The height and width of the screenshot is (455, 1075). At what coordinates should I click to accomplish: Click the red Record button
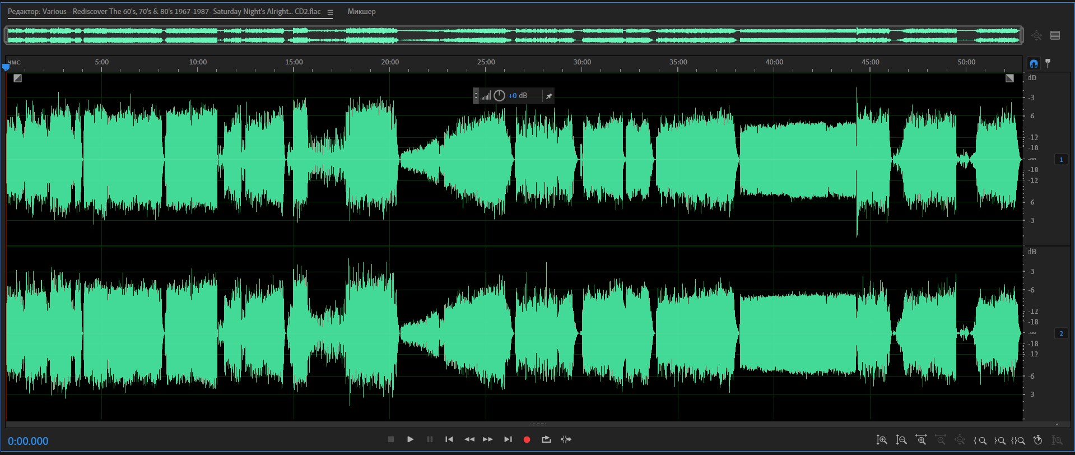pyautogui.click(x=527, y=440)
